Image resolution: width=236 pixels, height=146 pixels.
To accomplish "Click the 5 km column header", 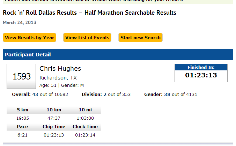I will click(x=23, y=110).
